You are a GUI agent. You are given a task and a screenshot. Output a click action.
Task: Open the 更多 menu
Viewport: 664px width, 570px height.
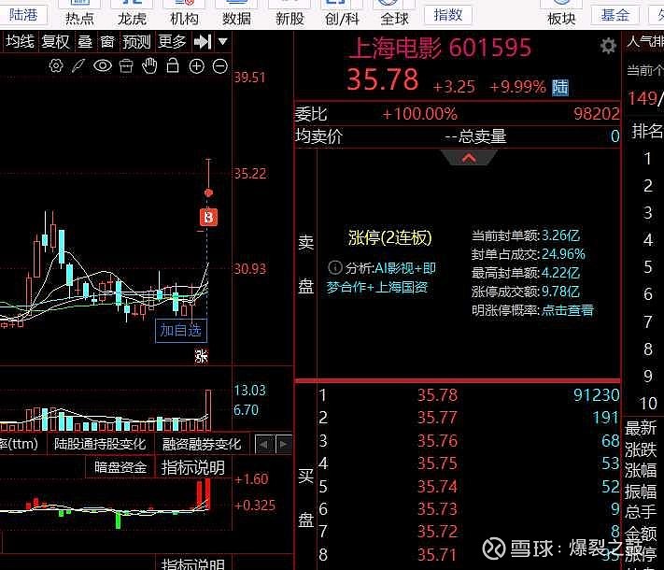[172, 42]
